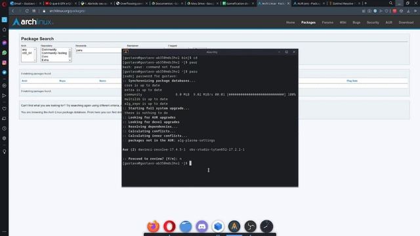Click the Opera tab search magnifier

[391, 3]
